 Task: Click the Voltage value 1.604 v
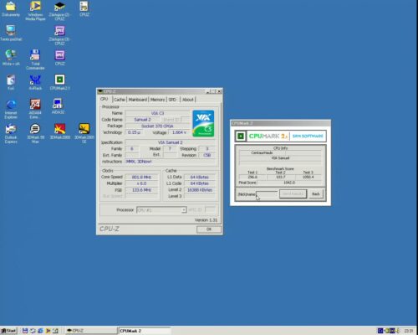pos(179,132)
